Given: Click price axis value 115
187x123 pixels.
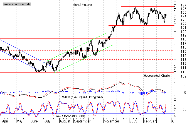Looking at the screenshot, I should (183, 52).
